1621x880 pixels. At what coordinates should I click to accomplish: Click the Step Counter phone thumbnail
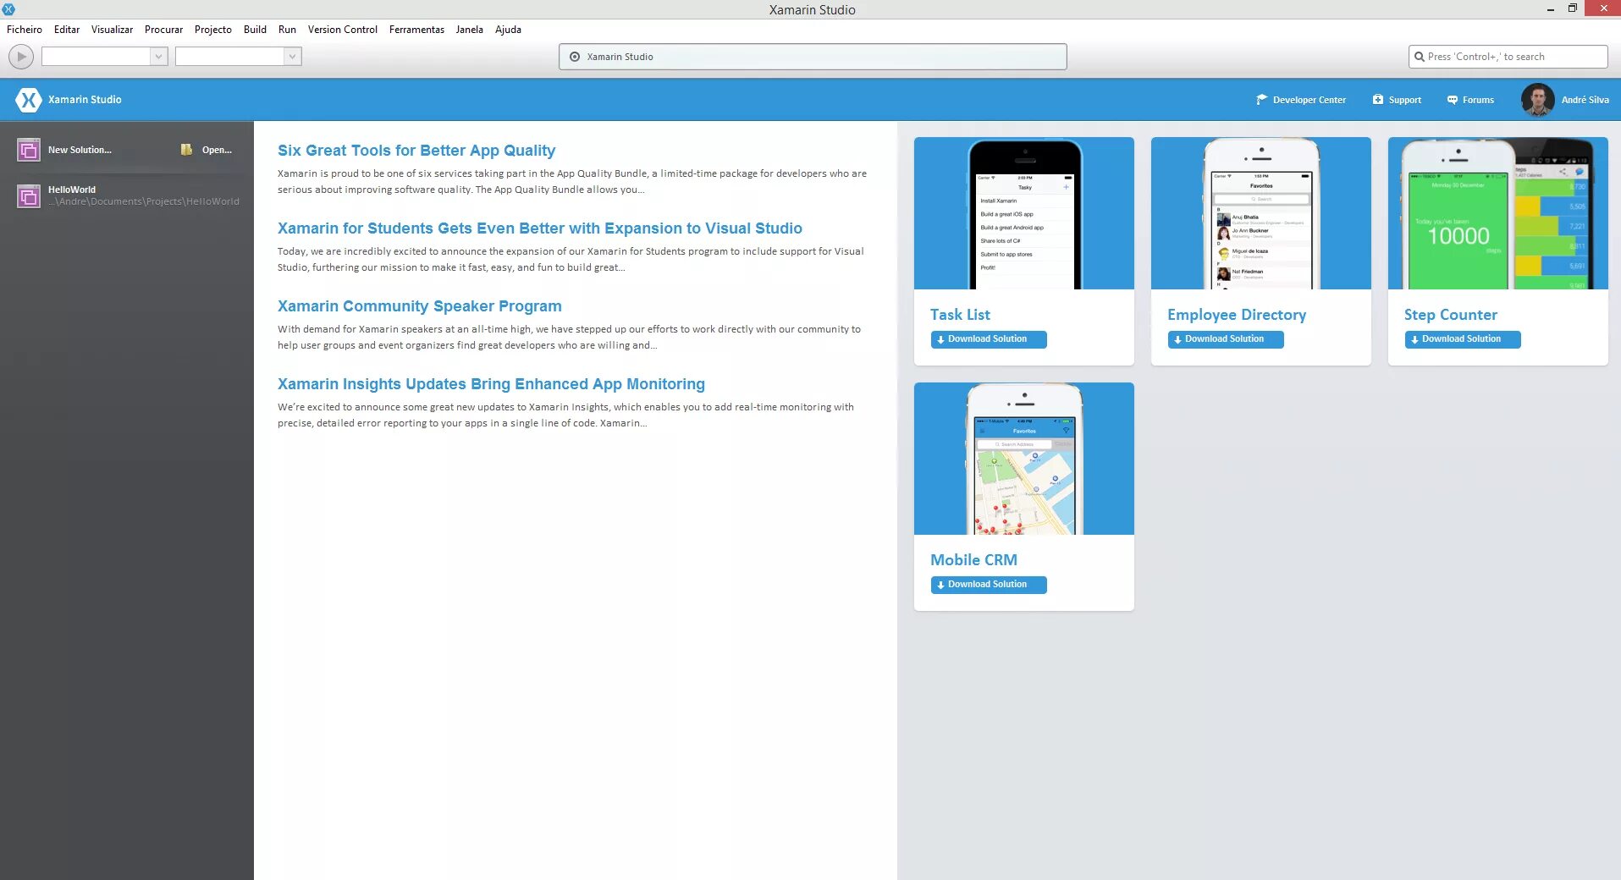1498,213
